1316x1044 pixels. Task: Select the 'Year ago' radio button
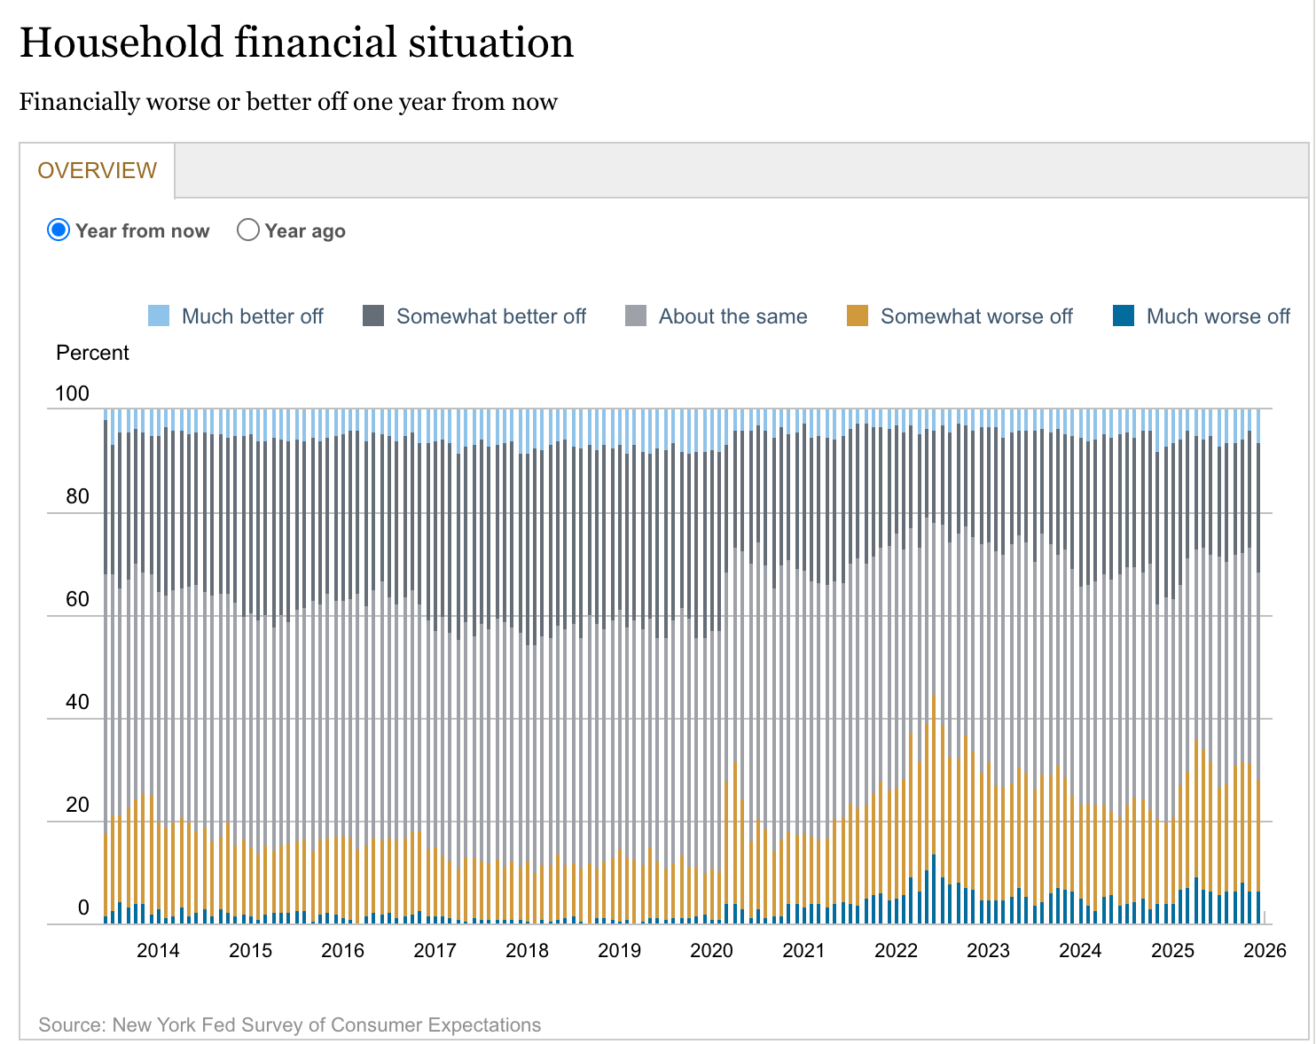pos(248,230)
